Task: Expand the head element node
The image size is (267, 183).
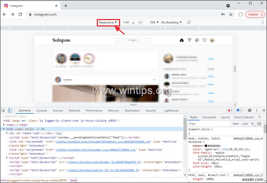Action: [4, 125]
